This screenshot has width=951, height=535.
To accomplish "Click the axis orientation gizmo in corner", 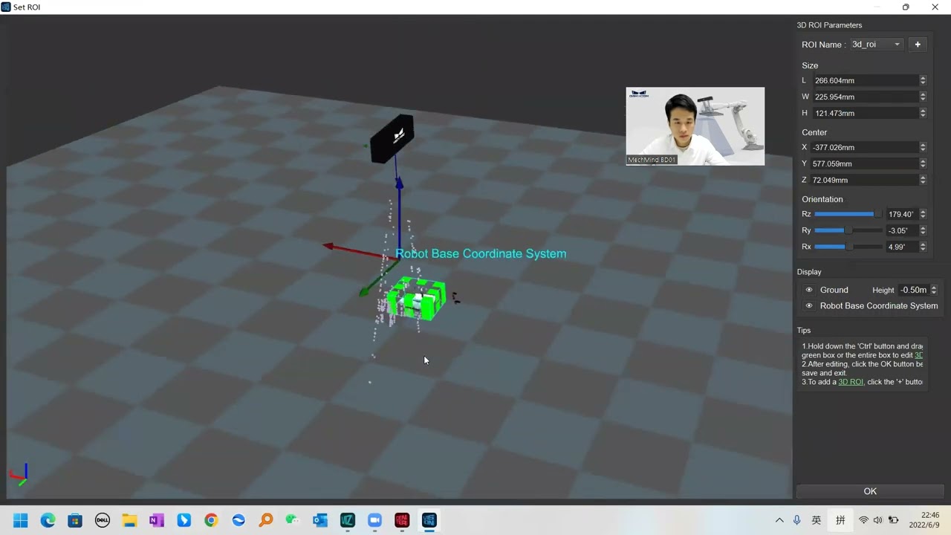I will 19,476.
